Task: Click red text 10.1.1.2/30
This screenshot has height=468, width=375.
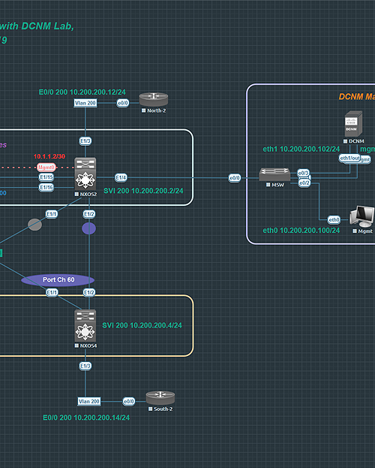Action: (x=49, y=156)
